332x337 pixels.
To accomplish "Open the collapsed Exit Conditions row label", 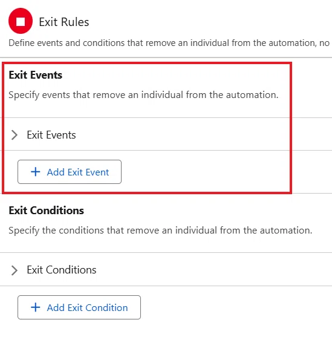I will coord(62,270).
